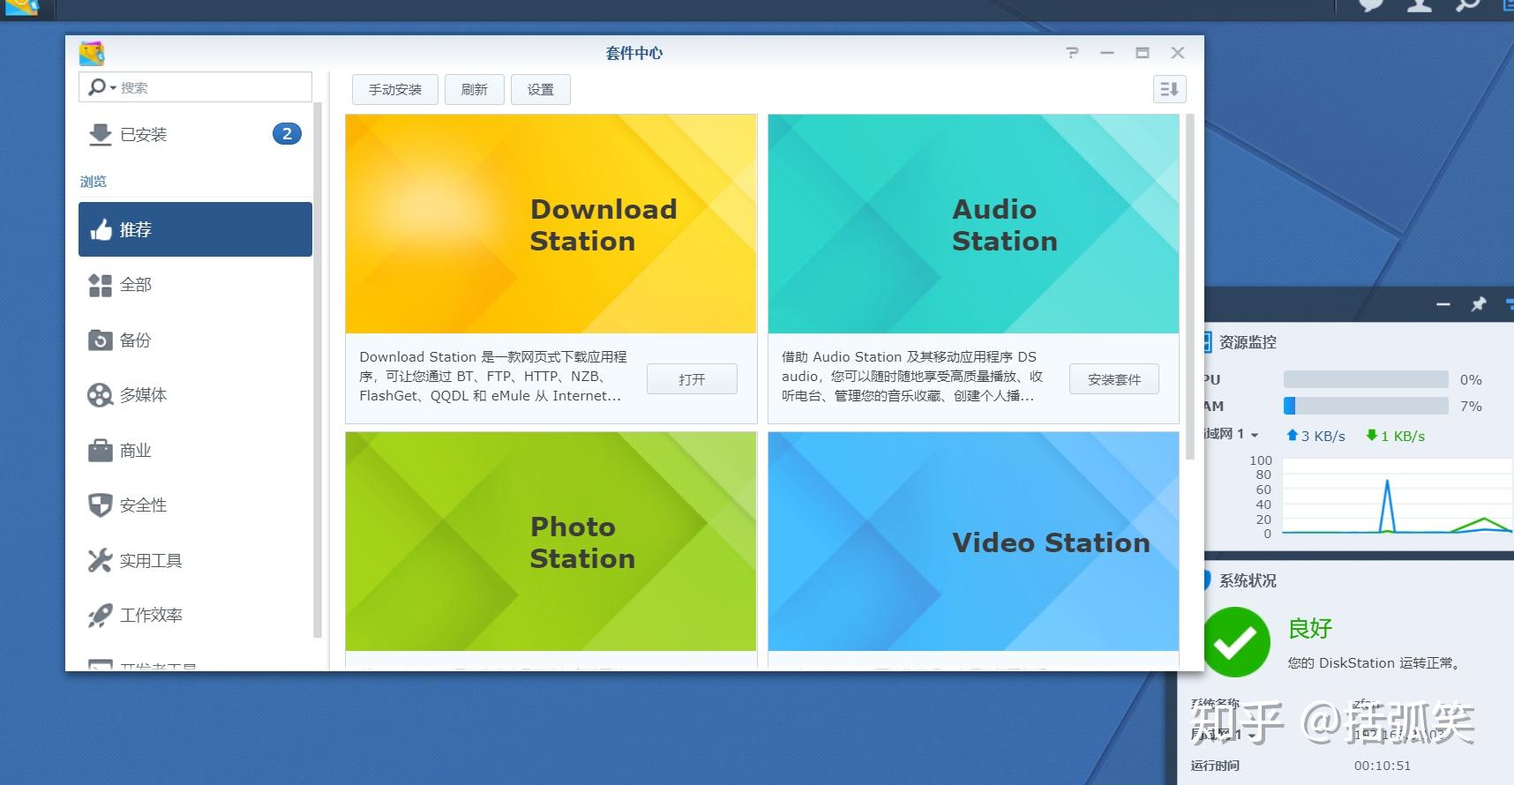Click the green checkmark health status icon
This screenshot has width=1514, height=785.
[x=1235, y=642]
